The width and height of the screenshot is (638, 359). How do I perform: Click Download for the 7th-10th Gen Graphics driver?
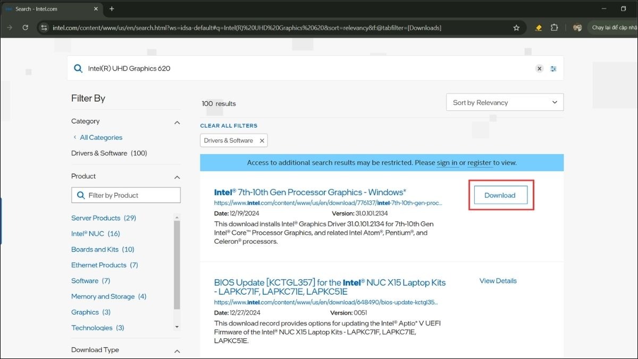[x=500, y=195]
